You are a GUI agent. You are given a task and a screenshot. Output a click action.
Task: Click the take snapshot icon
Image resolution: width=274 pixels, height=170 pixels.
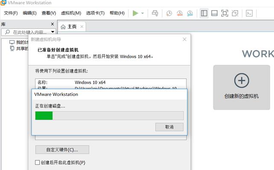pyautogui.click(x=169, y=13)
